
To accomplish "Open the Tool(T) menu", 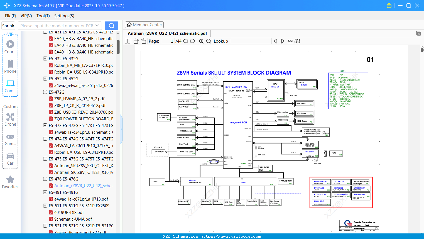I will point(43,16).
